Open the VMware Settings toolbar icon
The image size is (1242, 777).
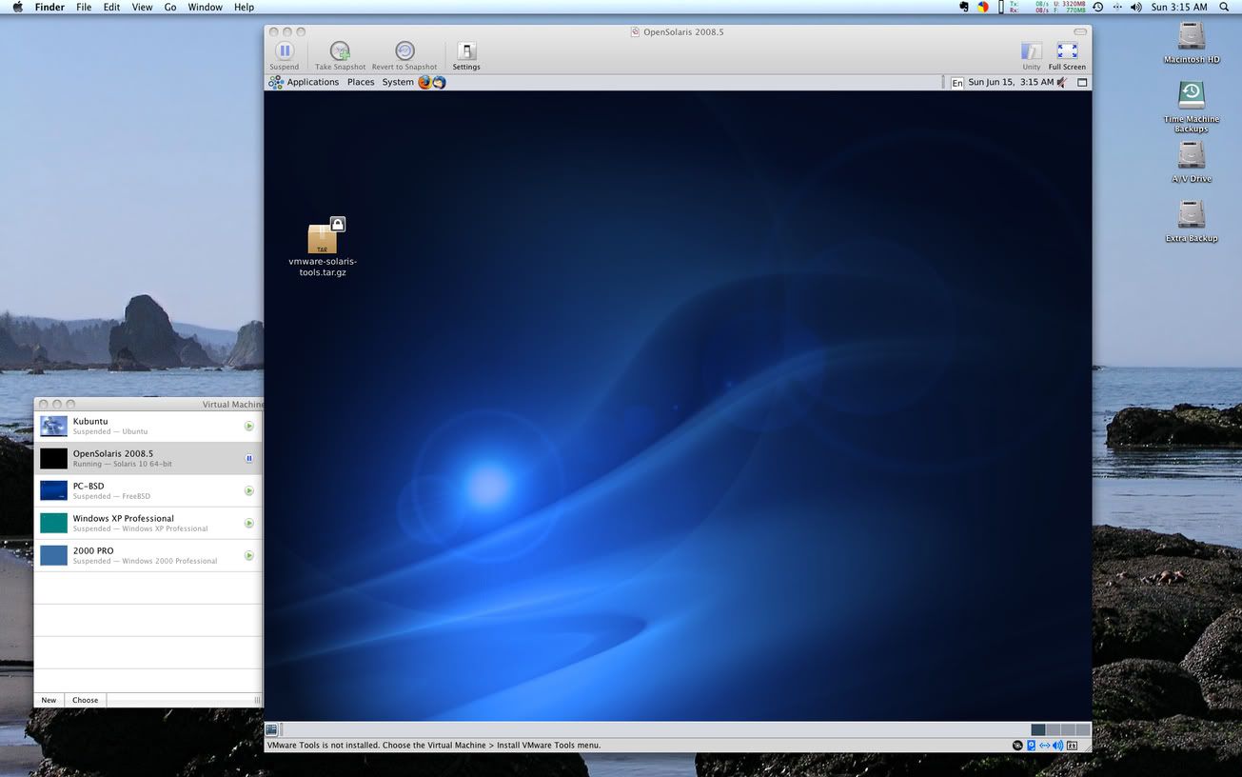pos(466,51)
